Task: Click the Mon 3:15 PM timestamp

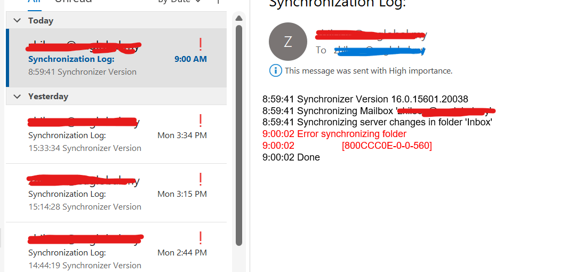Action: point(182,194)
